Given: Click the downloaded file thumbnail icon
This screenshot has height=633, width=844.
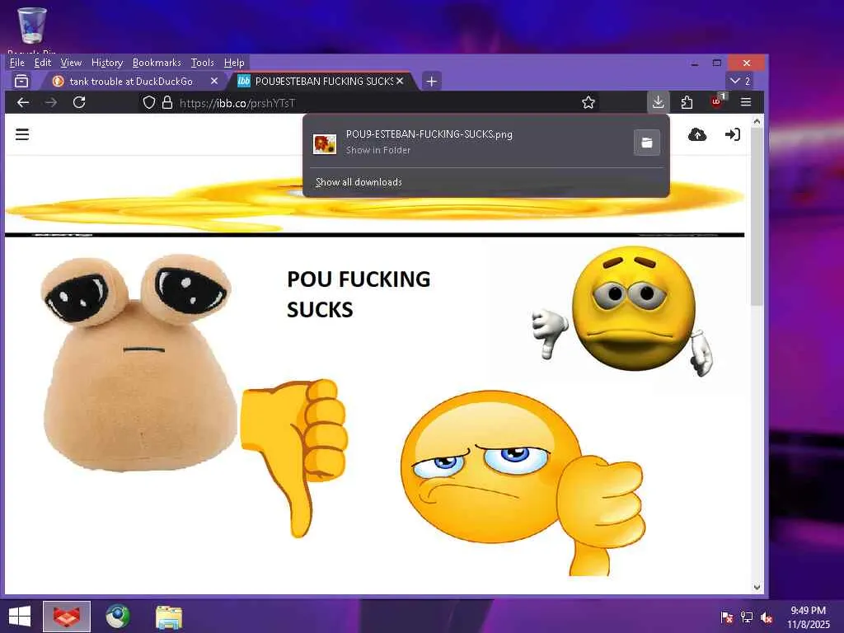Looking at the screenshot, I should (x=325, y=143).
